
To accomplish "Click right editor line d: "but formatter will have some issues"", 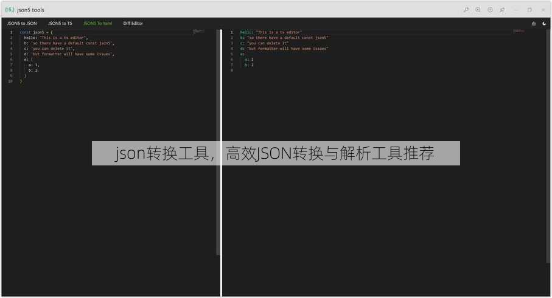I will [284, 49].
